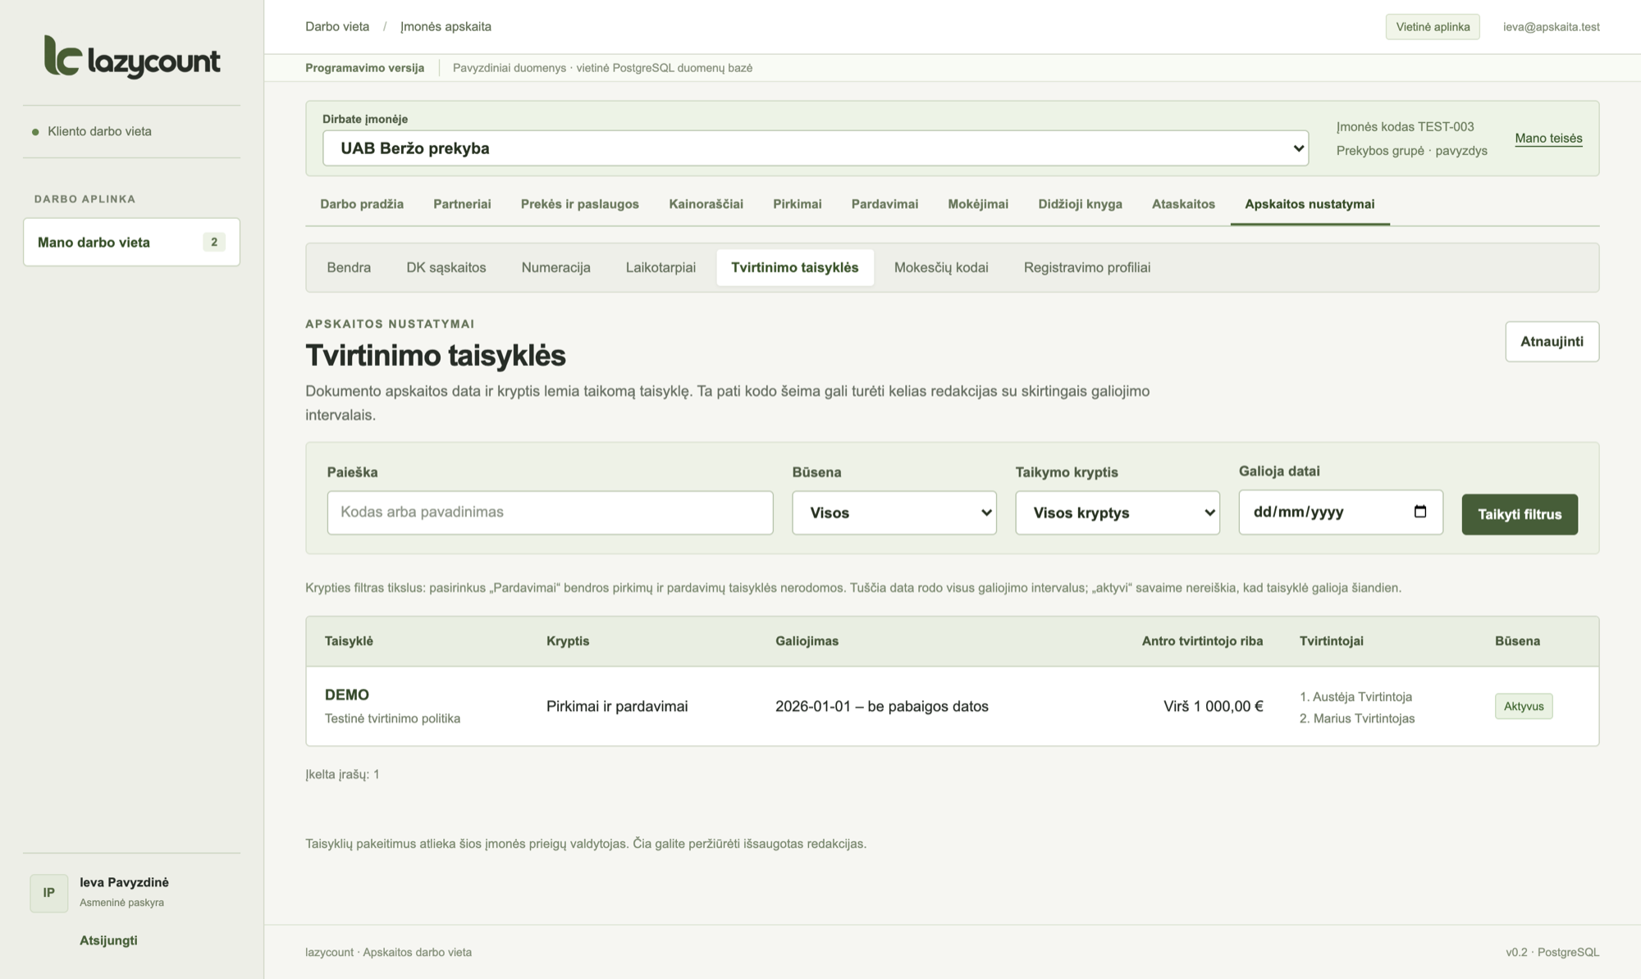Go to the Pardavimai tab
Screen dimensions: 1641x979
(884, 204)
